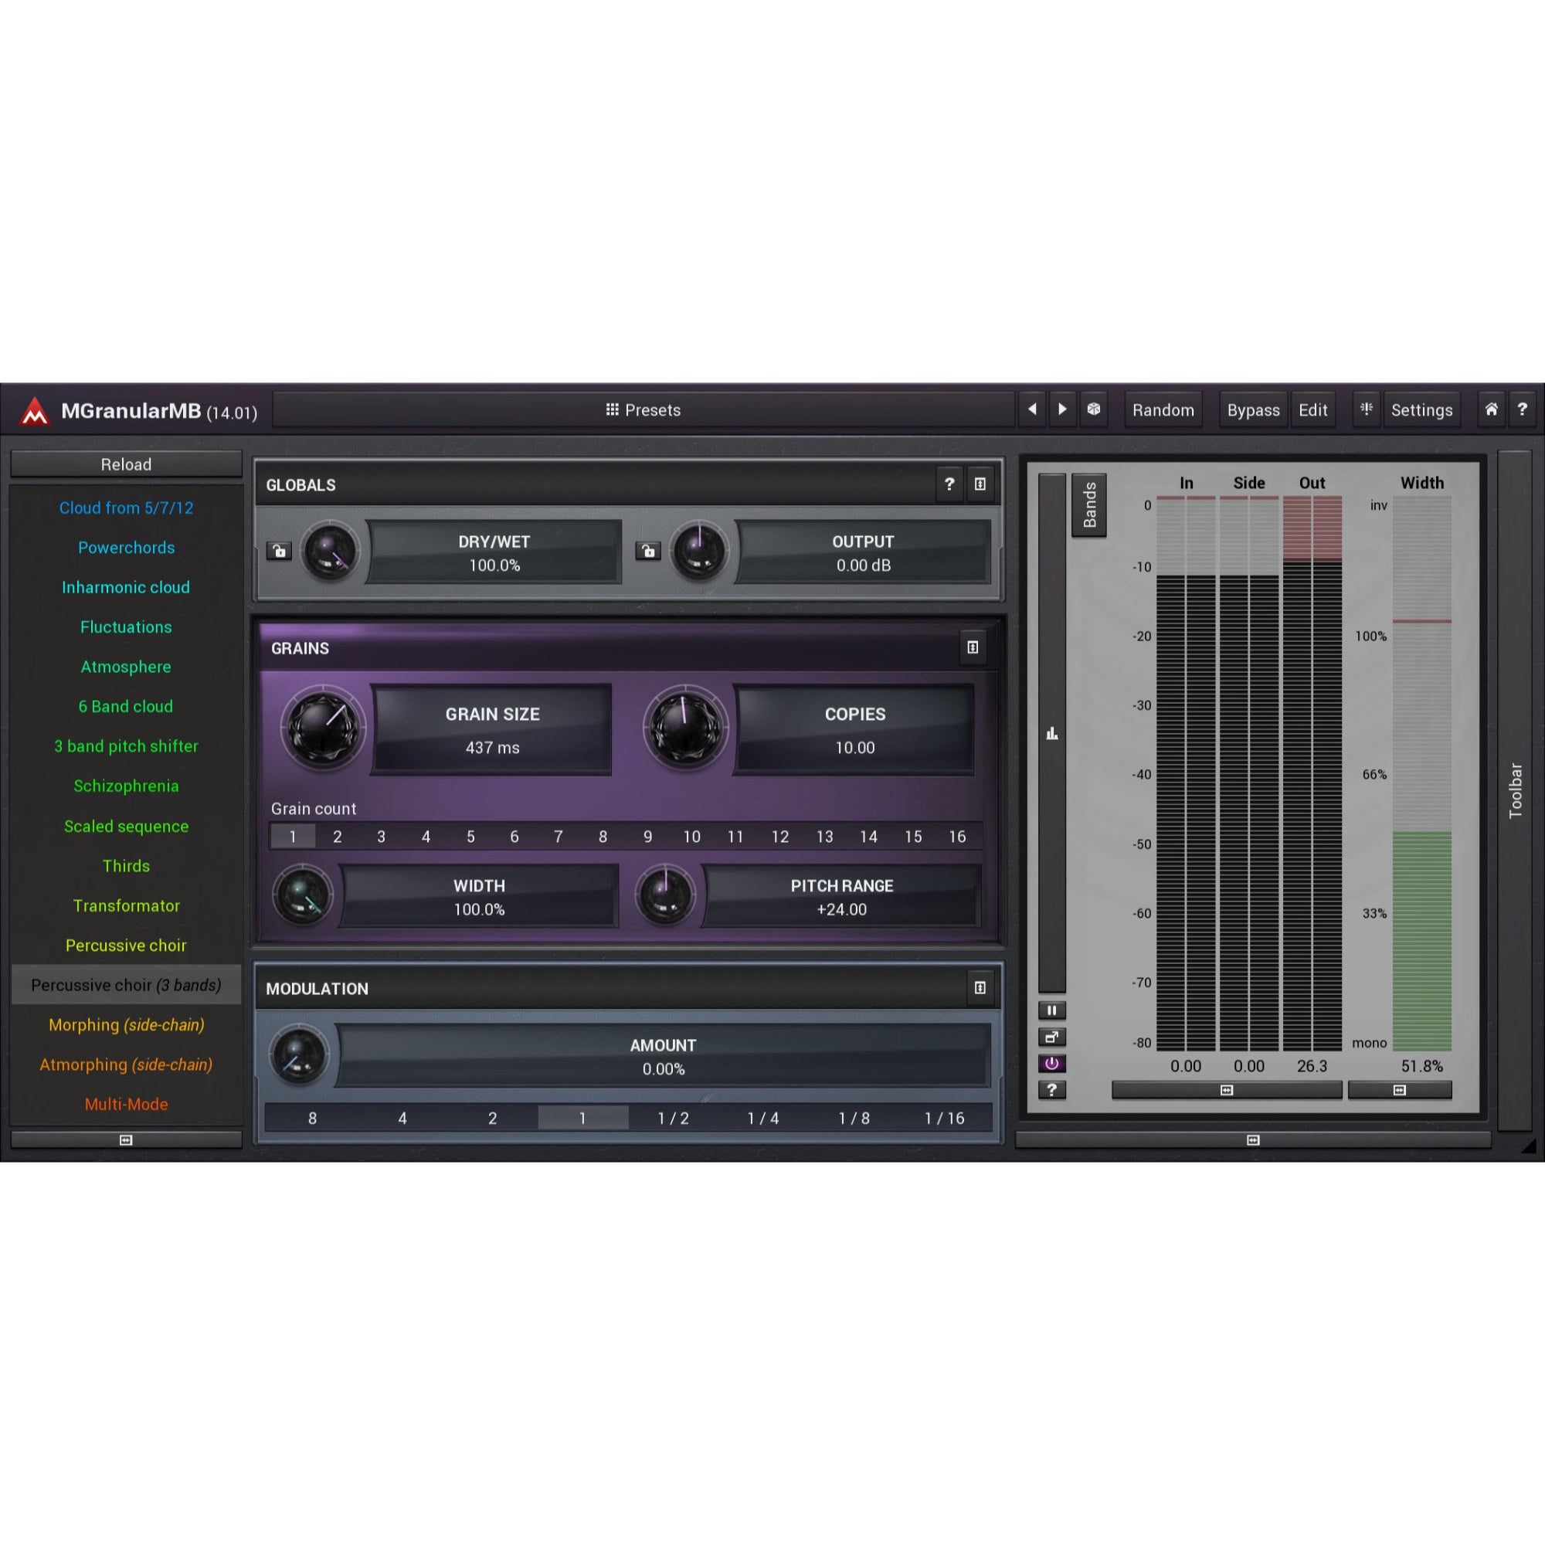Click the COPIES 10.00 value field

click(x=855, y=729)
